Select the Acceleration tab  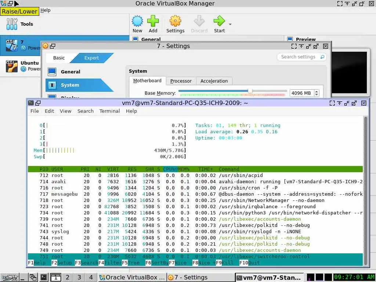click(214, 81)
